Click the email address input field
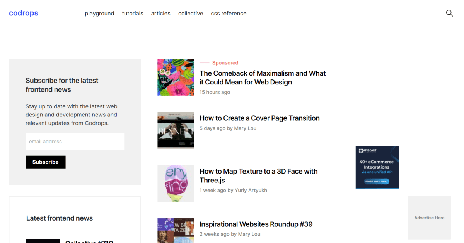Screen dimensions: 464x243 [75, 141]
